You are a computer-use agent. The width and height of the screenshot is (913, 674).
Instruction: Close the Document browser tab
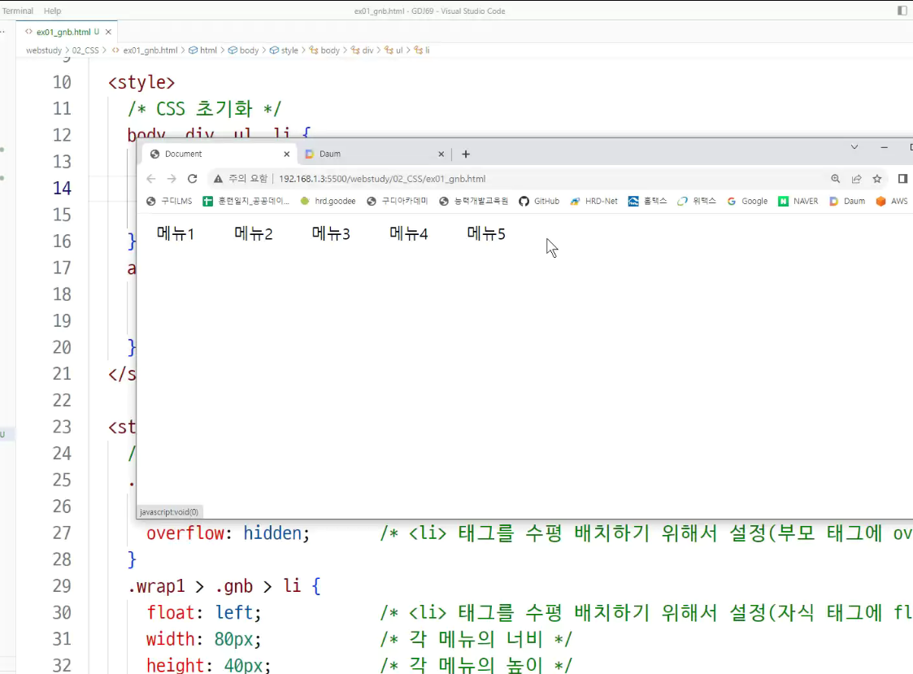(x=286, y=154)
